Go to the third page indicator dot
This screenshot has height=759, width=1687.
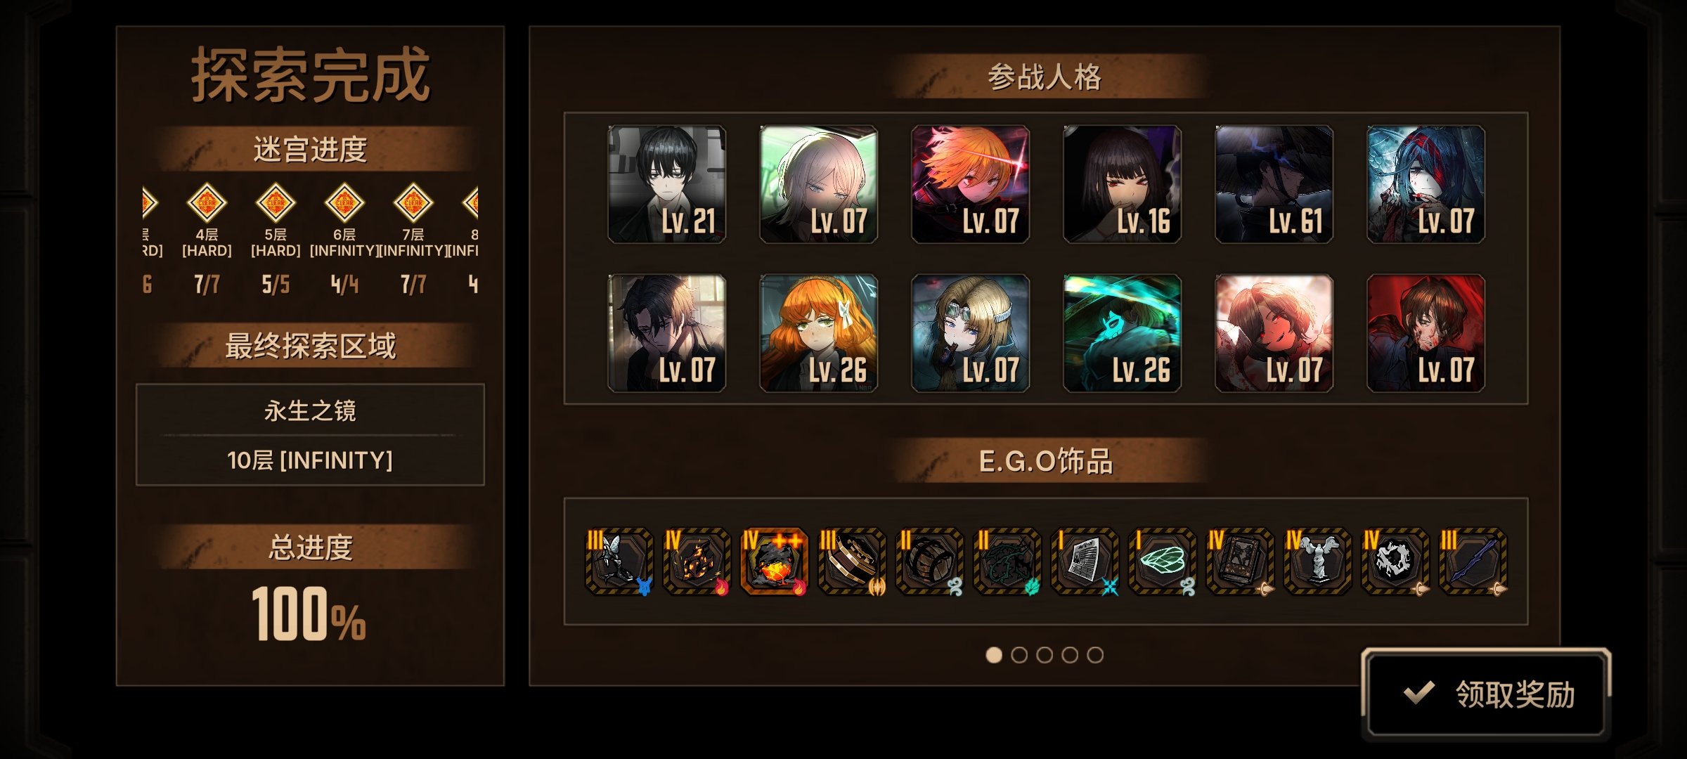pos(1045,655)
